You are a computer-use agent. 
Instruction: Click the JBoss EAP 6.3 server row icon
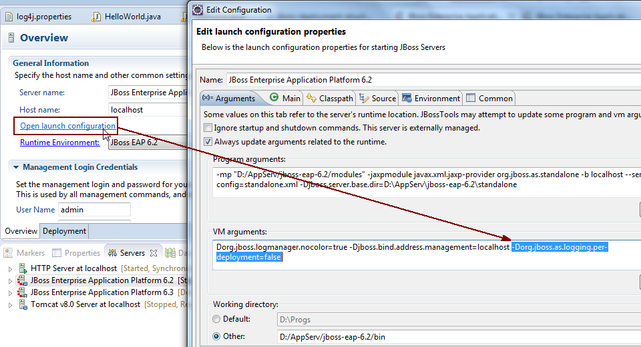pyautogui.click(x=23, y=292)
